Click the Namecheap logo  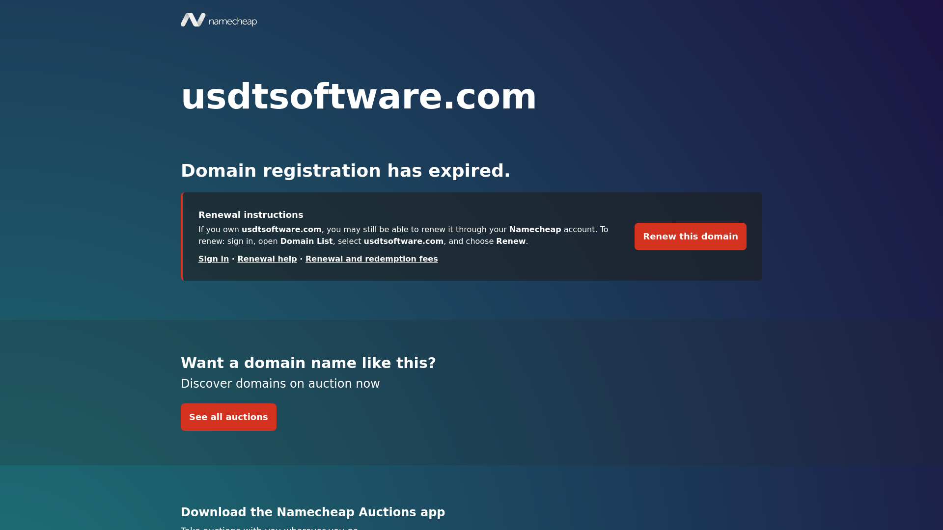click(219, 20)
